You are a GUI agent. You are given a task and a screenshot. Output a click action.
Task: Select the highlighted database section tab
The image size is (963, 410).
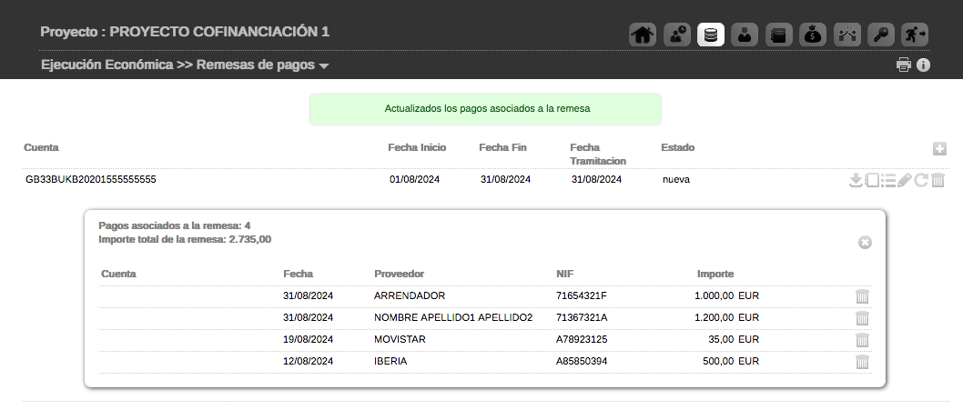(x=711, y=35)
